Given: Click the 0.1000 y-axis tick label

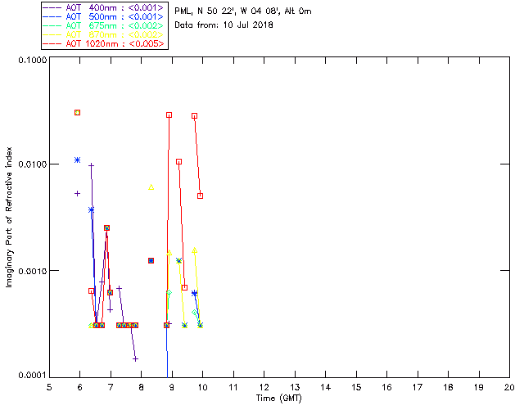Looking at the screenshot, I should click(33, 60).
